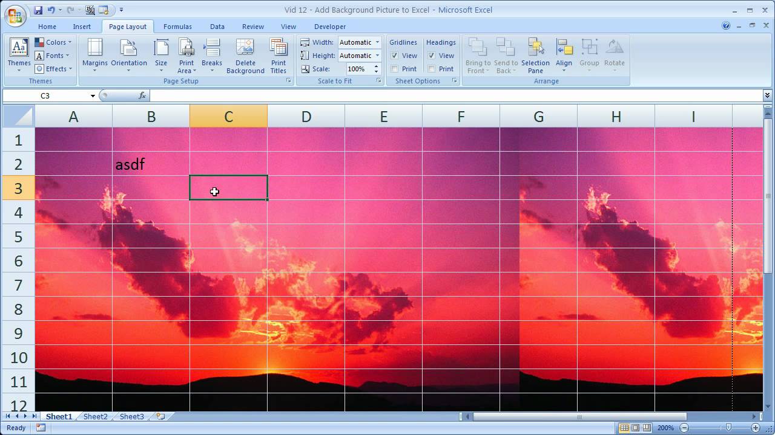Uncheck the Headings View option
Screen dimensions: 775x435
(x=432, y=55)
